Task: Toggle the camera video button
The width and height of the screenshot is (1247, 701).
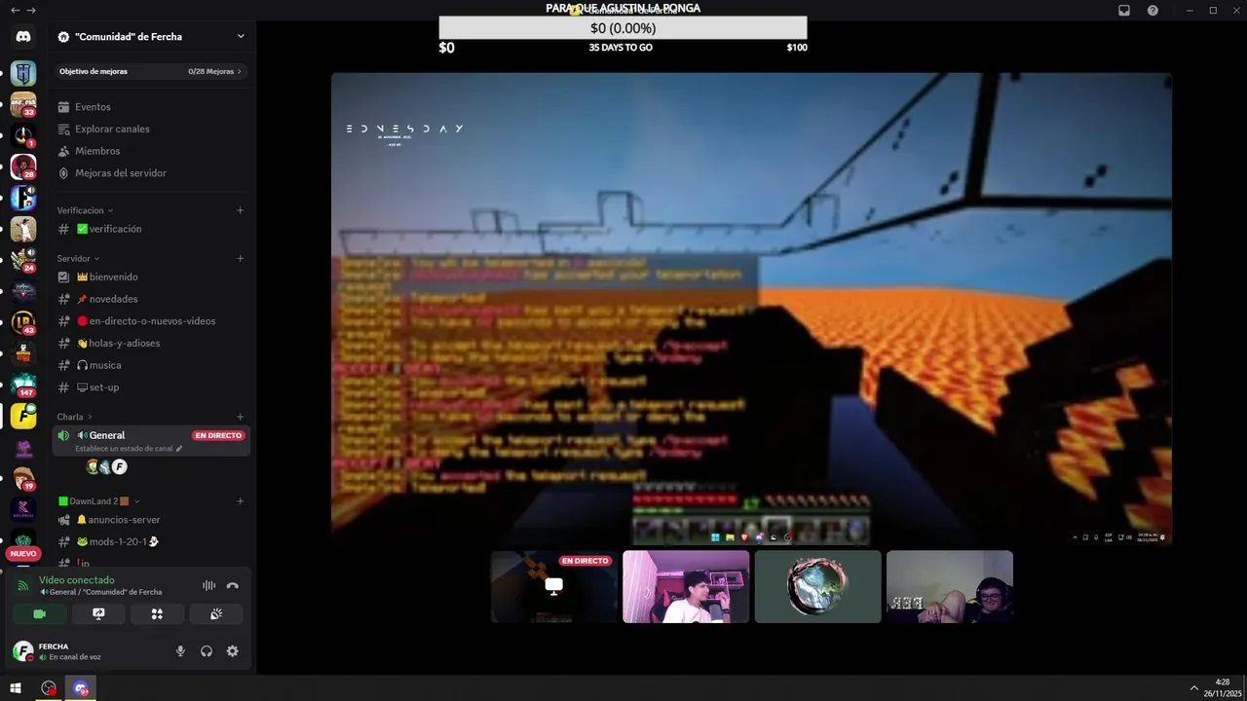Action: pos(40,614)
